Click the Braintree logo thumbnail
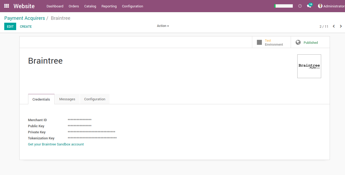The width and height of the screenshot is (345, 175). pos(309,66)
